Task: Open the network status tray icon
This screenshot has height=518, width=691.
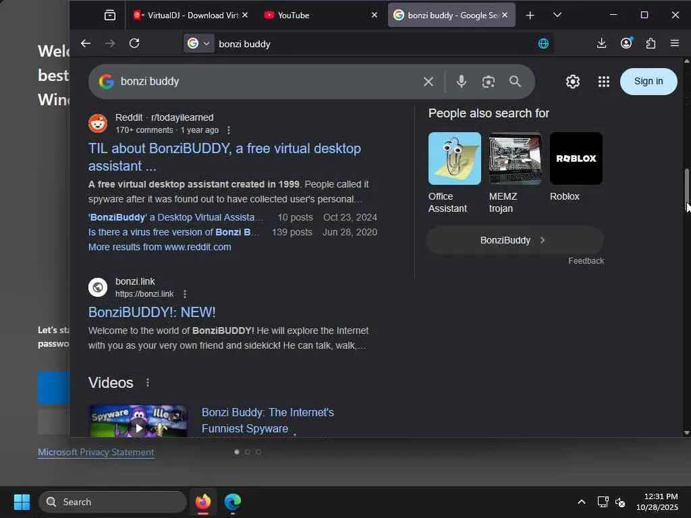Action: 603,502
